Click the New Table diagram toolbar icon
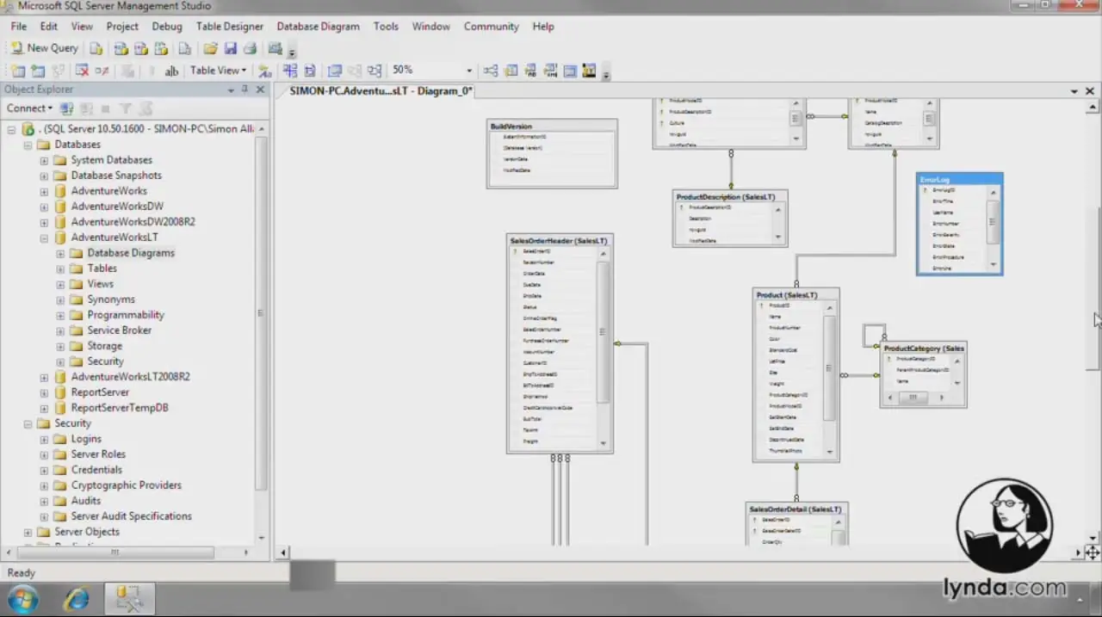This screenshot has height=617, width=1102. [x=18, y=71]
